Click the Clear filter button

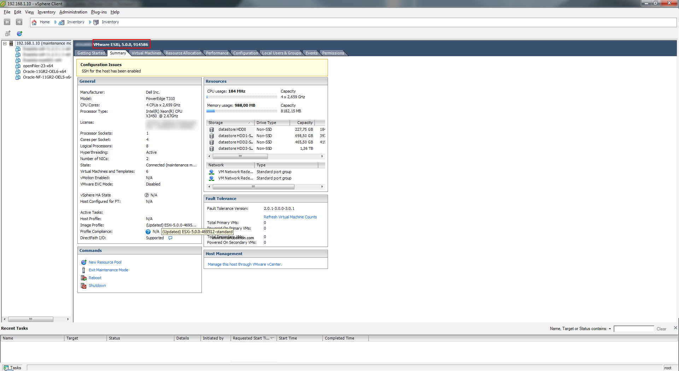(x=661, y=329)
